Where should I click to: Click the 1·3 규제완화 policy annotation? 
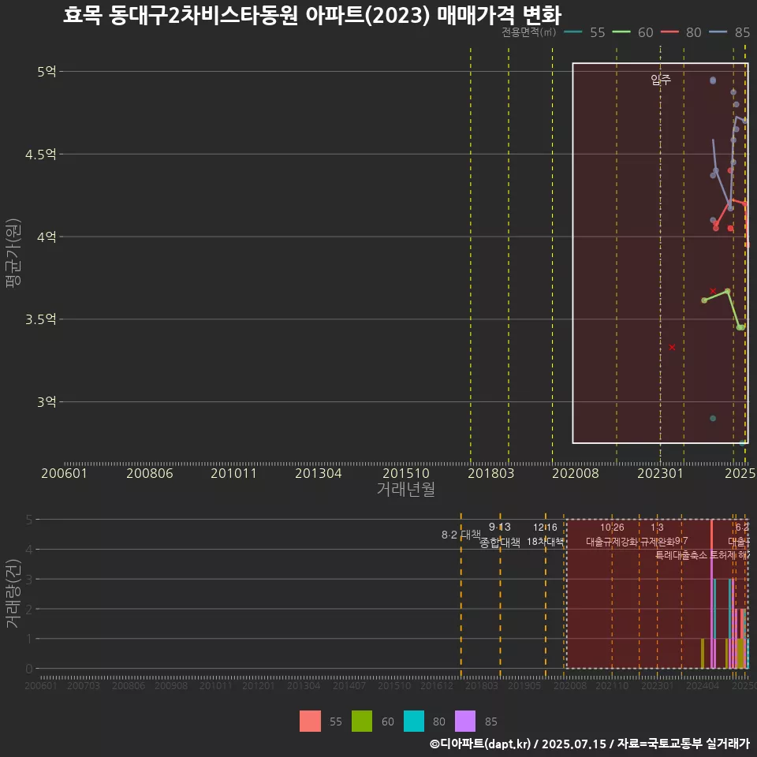pos(657,535)
